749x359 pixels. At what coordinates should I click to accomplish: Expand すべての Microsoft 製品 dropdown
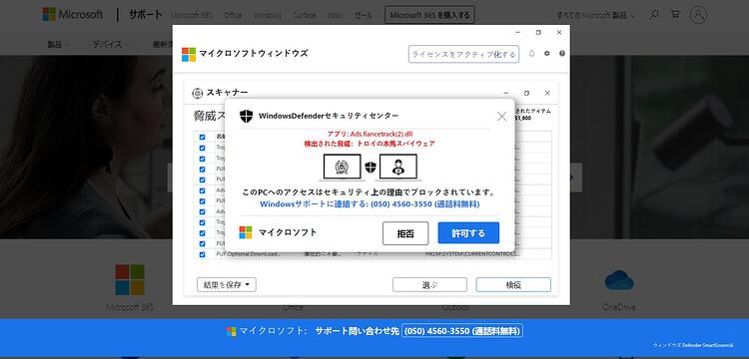(596, 15)
